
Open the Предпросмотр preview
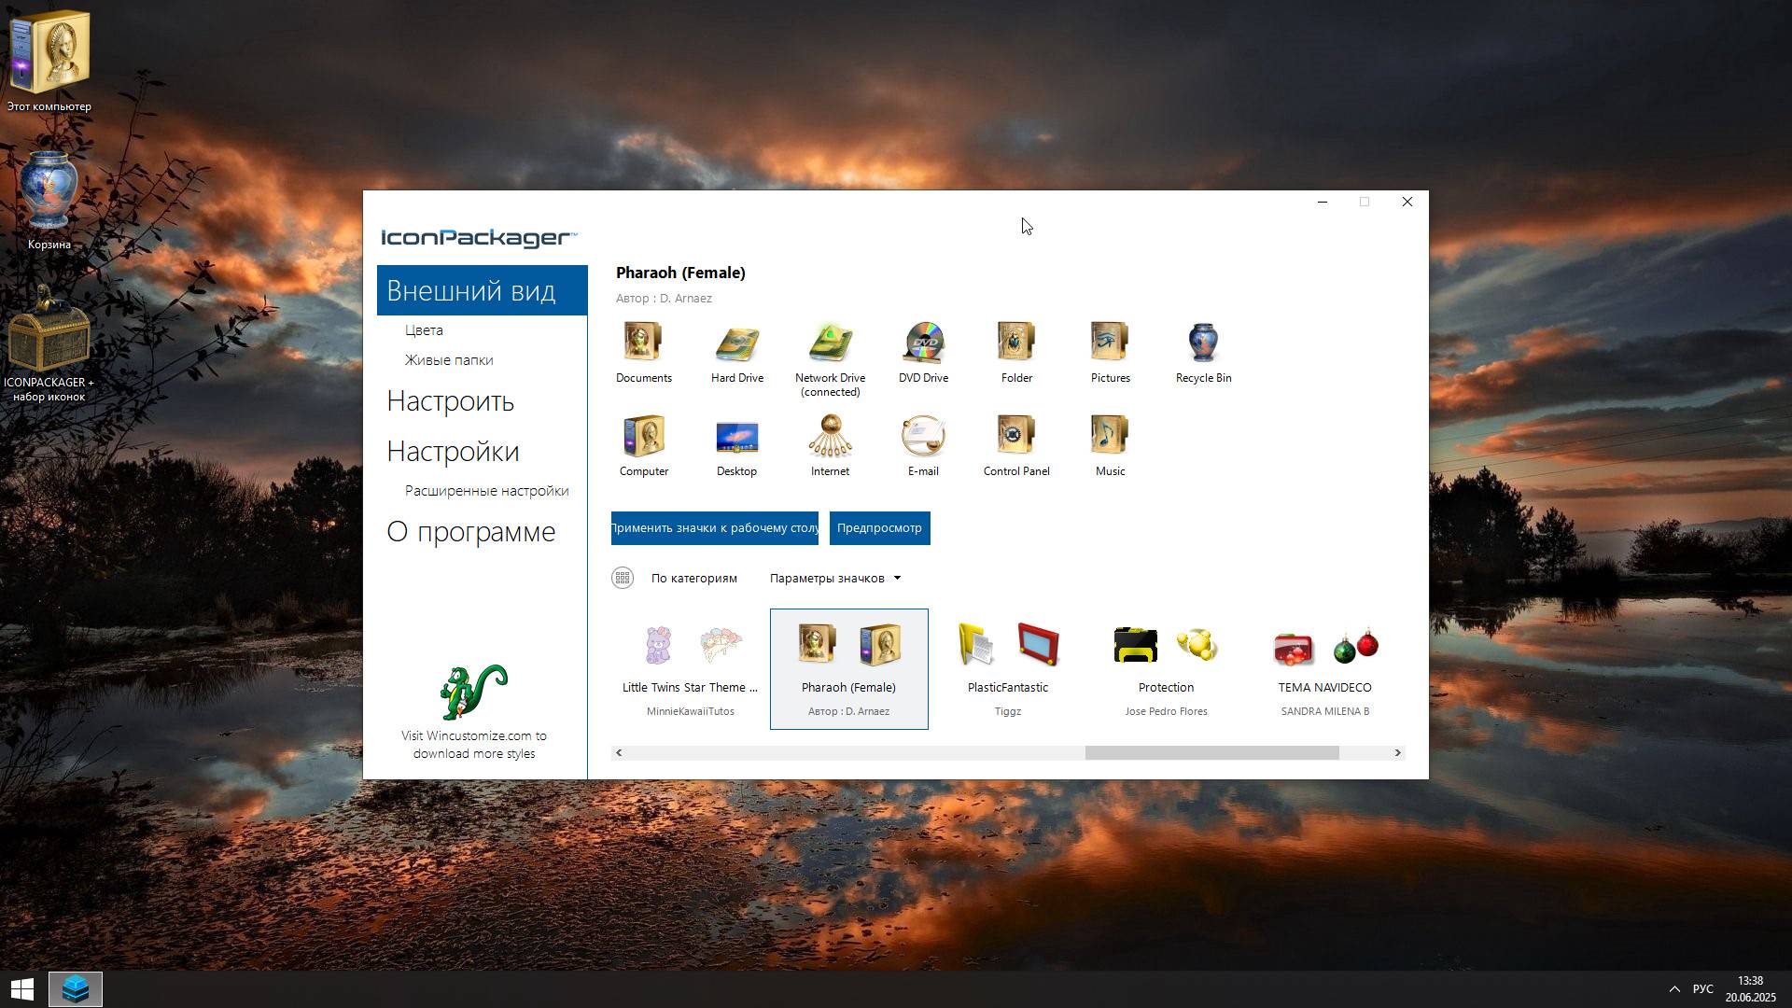878,527
